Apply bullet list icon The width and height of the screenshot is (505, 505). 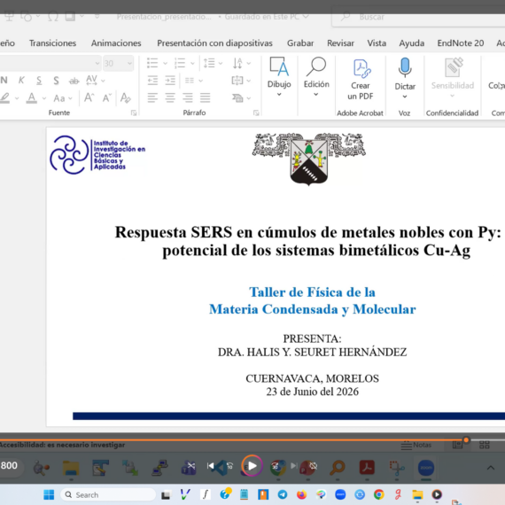coord(152,63)
